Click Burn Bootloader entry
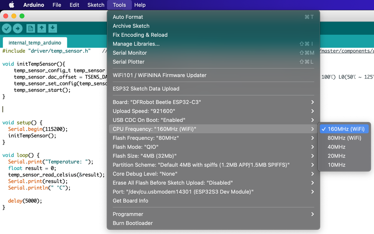Viewport: 374px width, 234px height. 133,223
